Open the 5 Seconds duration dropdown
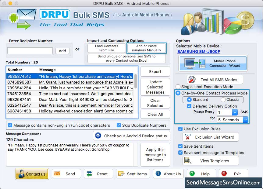 [x=246, y=120]
